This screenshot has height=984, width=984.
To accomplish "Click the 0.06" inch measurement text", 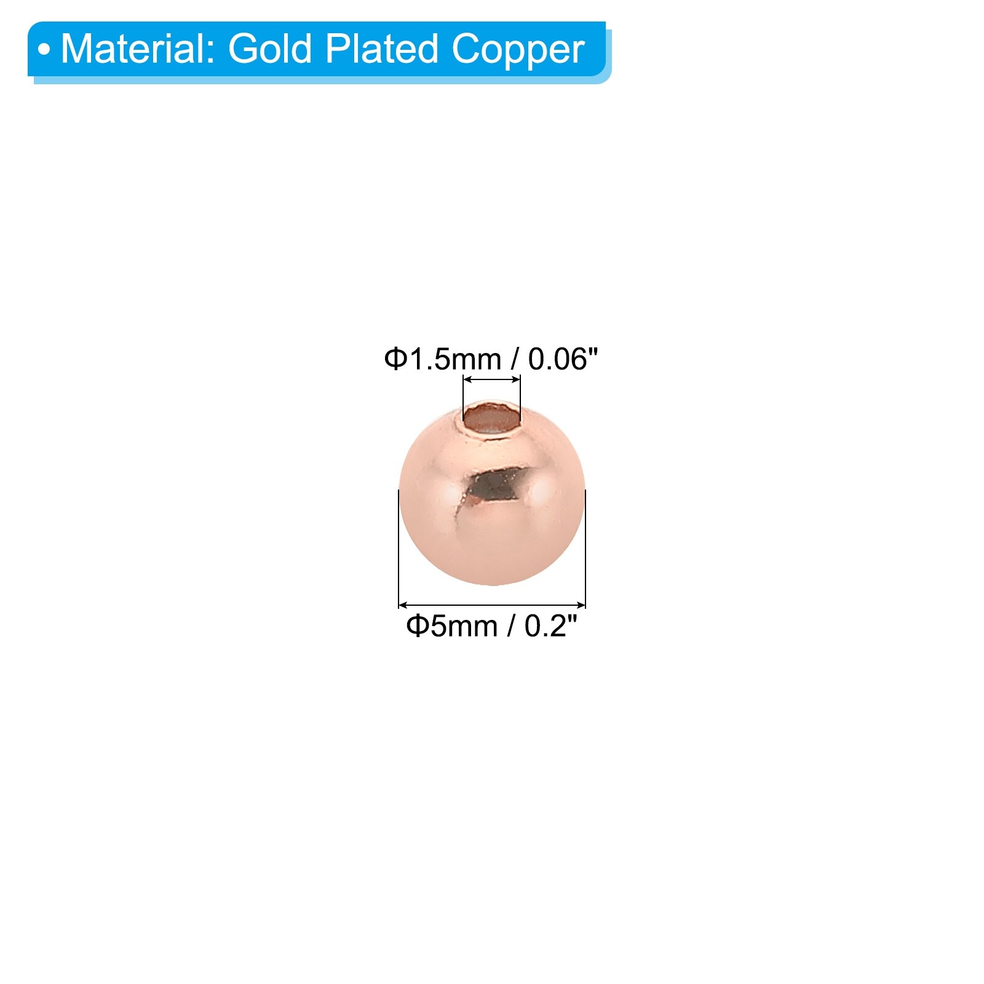I will point(563,359).
